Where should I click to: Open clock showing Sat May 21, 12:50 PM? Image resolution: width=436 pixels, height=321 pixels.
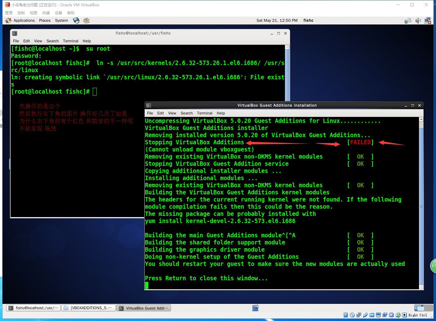(277, 21)
